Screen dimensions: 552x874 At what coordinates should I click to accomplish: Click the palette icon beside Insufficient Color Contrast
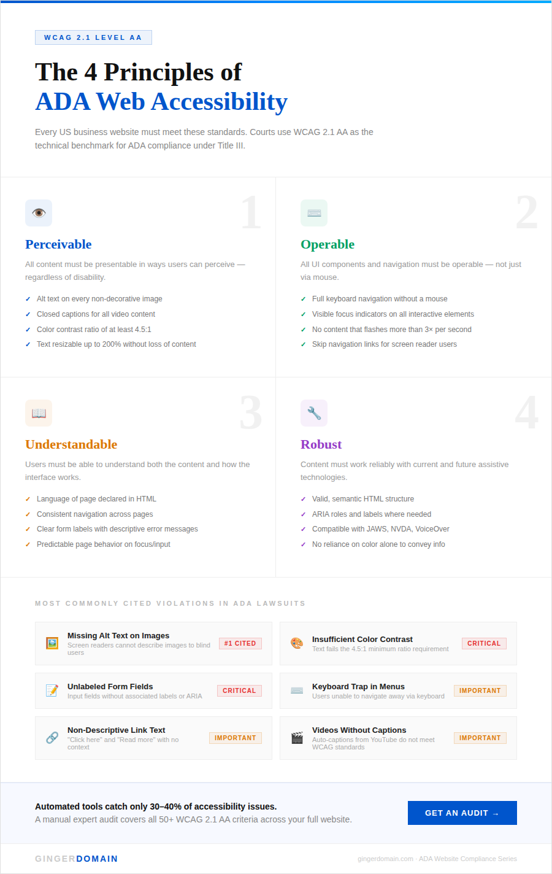tap(297, 643)
